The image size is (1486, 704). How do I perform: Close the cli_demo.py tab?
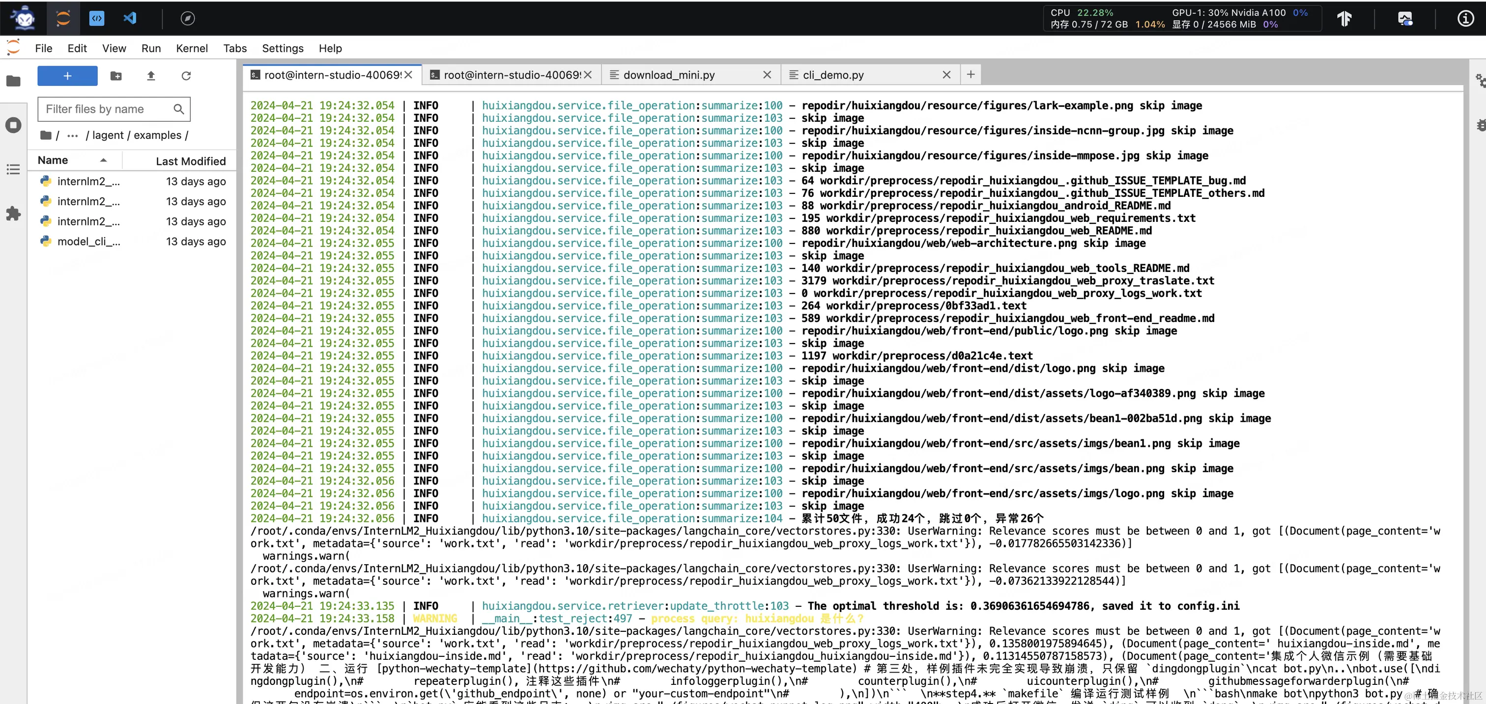(x=946, y=75)
